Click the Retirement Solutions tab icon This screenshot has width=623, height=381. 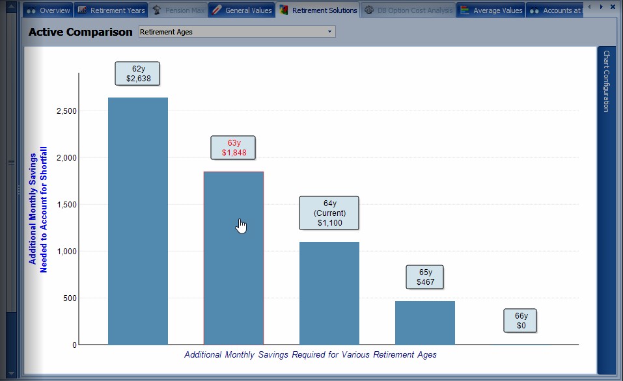click(x=284, y=10)
